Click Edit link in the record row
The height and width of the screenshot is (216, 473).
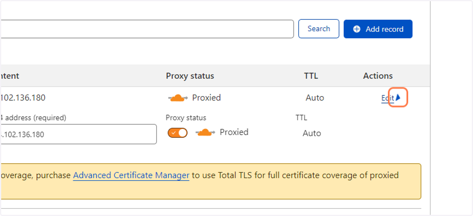387,98
